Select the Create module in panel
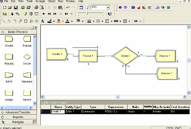 [x=9, y=41]
